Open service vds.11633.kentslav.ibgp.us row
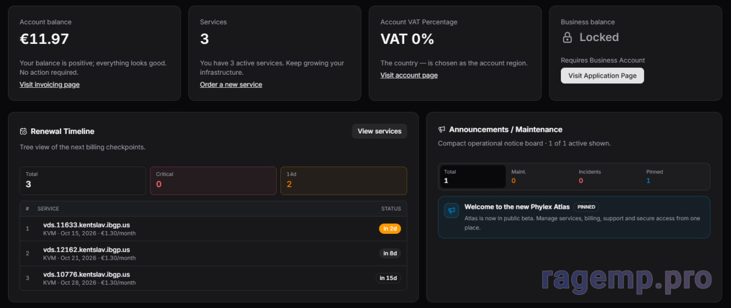The image size is (731, 308). coord(213,229)
